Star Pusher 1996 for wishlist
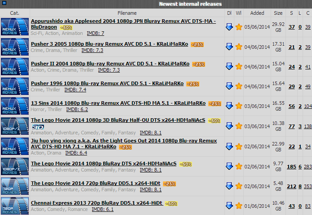 coord(238,86)
